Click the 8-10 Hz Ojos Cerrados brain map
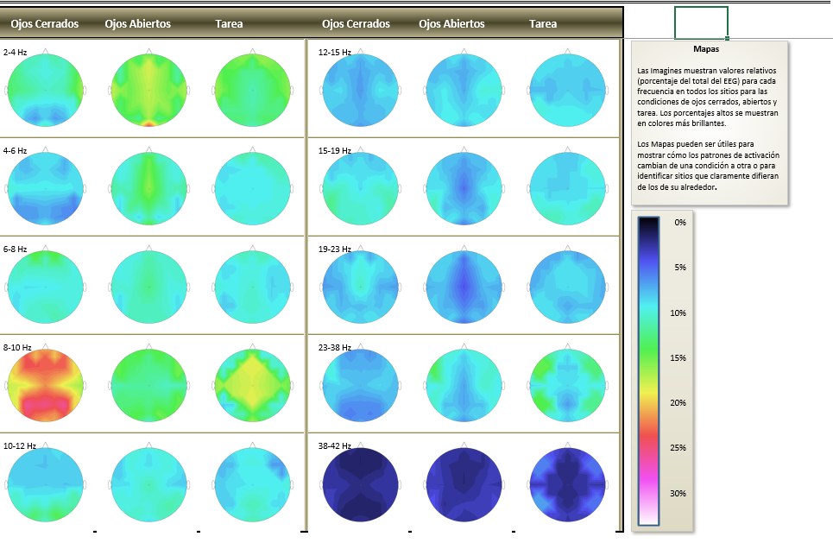833x543 pixels. pos(45,385)
